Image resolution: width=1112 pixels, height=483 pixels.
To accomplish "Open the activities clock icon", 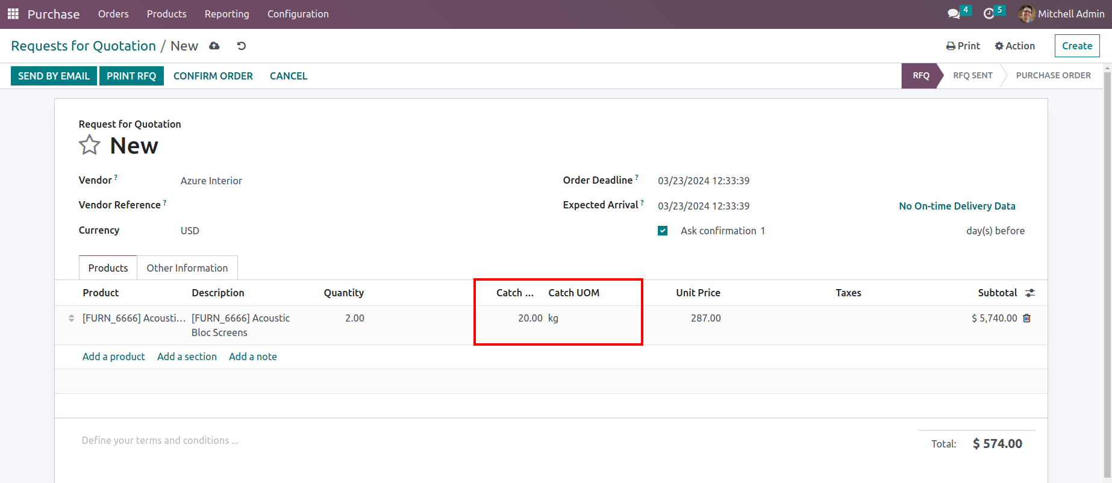I will (989, 14).
